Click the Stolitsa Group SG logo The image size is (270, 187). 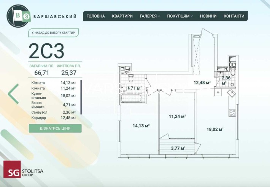pyautogui.click(x=24, y=169)
